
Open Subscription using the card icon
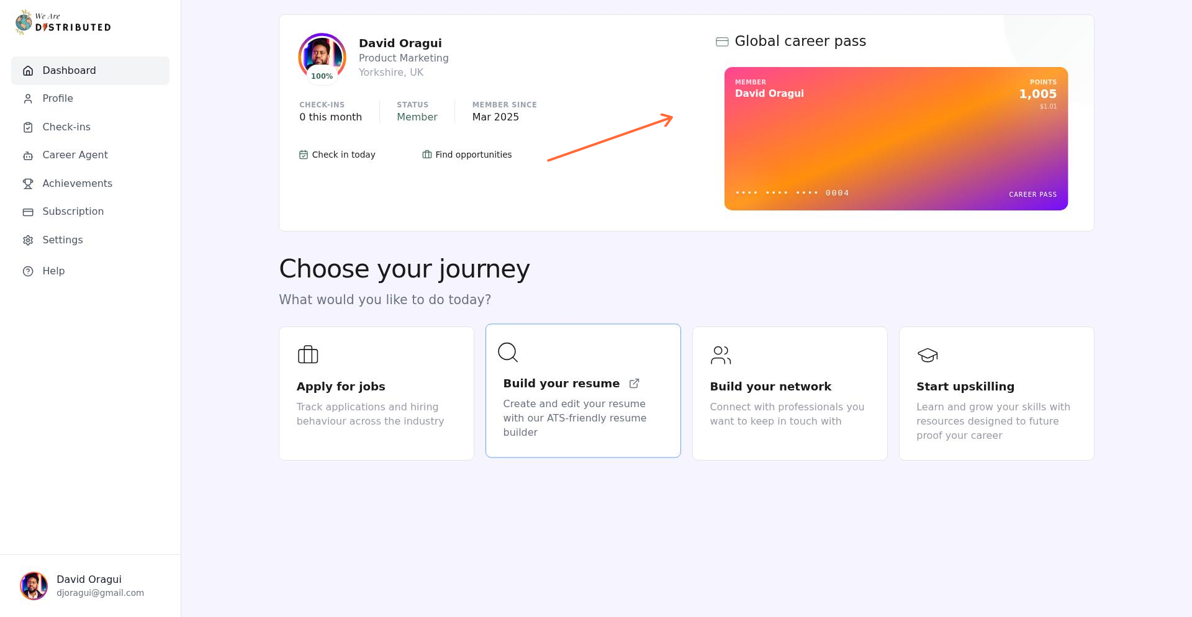point(28,212)
